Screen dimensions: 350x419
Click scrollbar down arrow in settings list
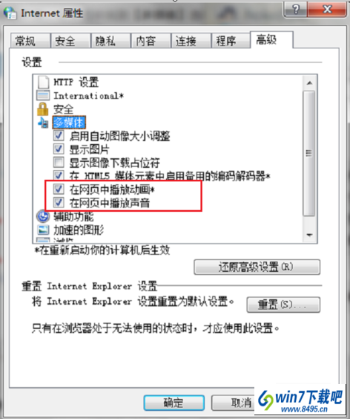click(309, 236)
